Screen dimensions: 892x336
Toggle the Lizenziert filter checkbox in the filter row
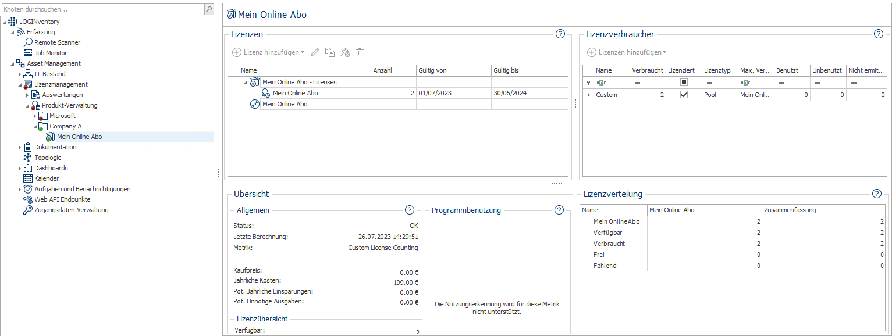point(684,83)
